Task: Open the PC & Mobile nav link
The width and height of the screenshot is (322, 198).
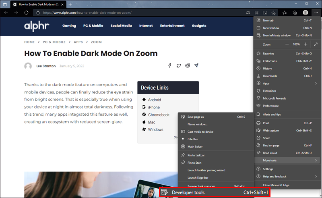Action: (93, 26)
